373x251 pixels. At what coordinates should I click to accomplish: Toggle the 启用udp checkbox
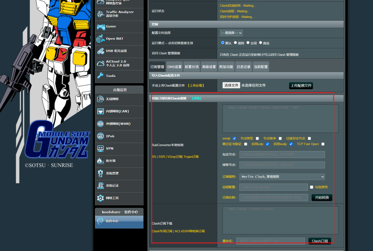(x=268, y=144)
